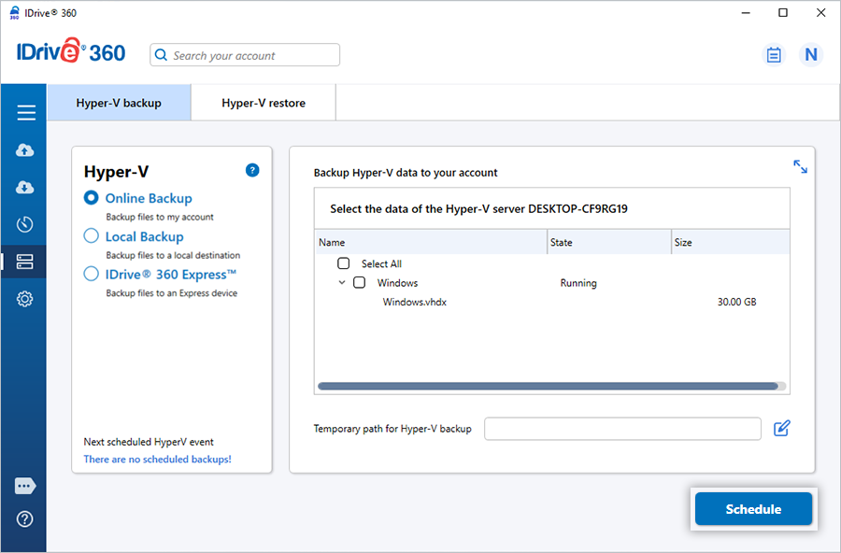Open the scheduler clock sidebar icon
Viewport: 841px width, 553px height.
[x=25, y=224]
